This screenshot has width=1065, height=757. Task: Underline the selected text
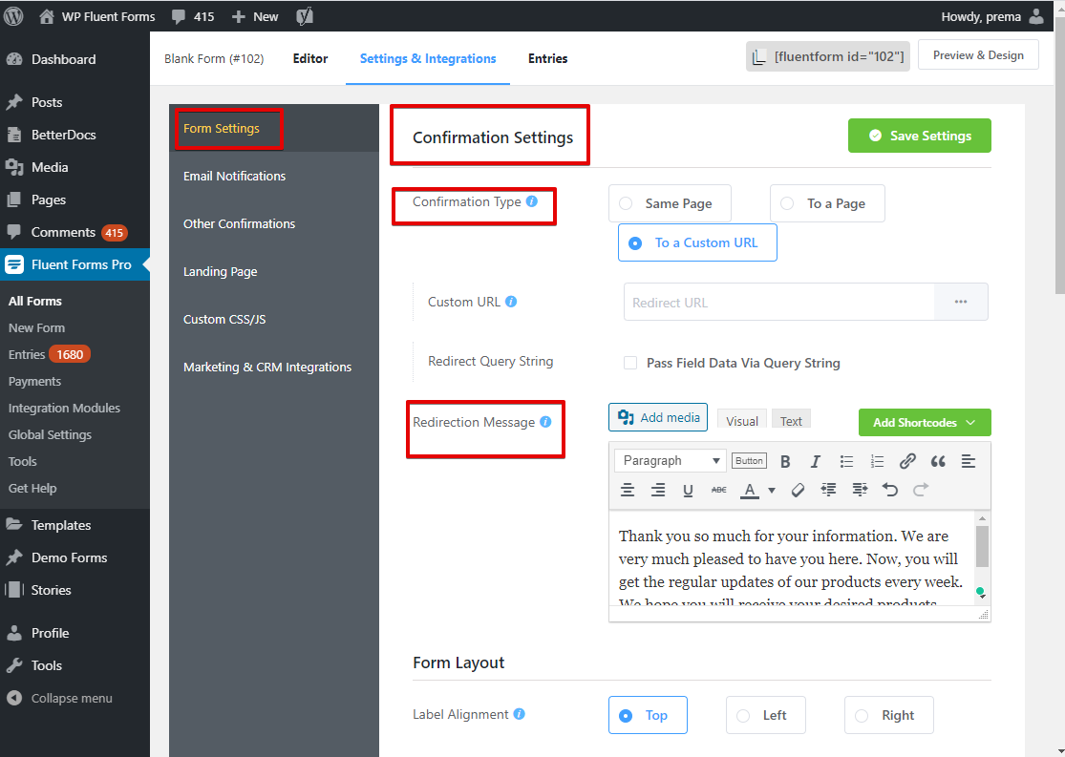click(x=688, y=490)
